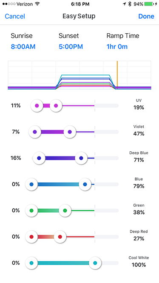
Task: Select the UV slider right handle
Action: click(56, 106)
